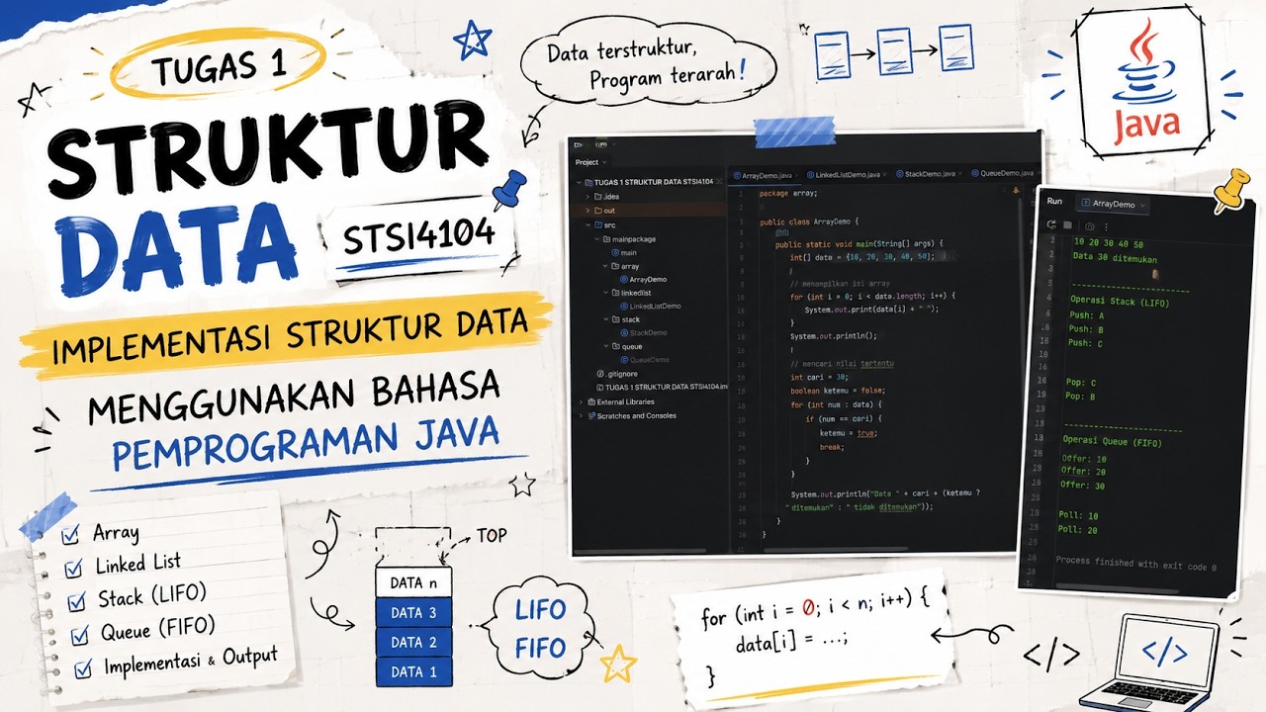The image size is (1266, 712).
Task: Expand the out folder node
Action: (588, 211)
